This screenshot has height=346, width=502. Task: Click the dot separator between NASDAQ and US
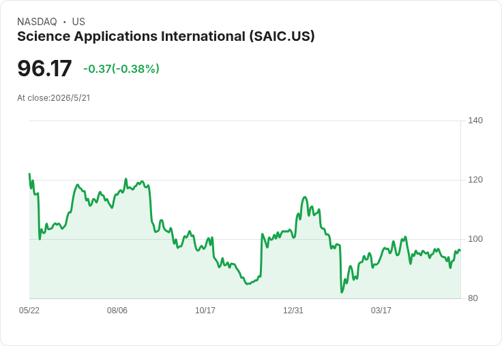[x=64, y=22]
